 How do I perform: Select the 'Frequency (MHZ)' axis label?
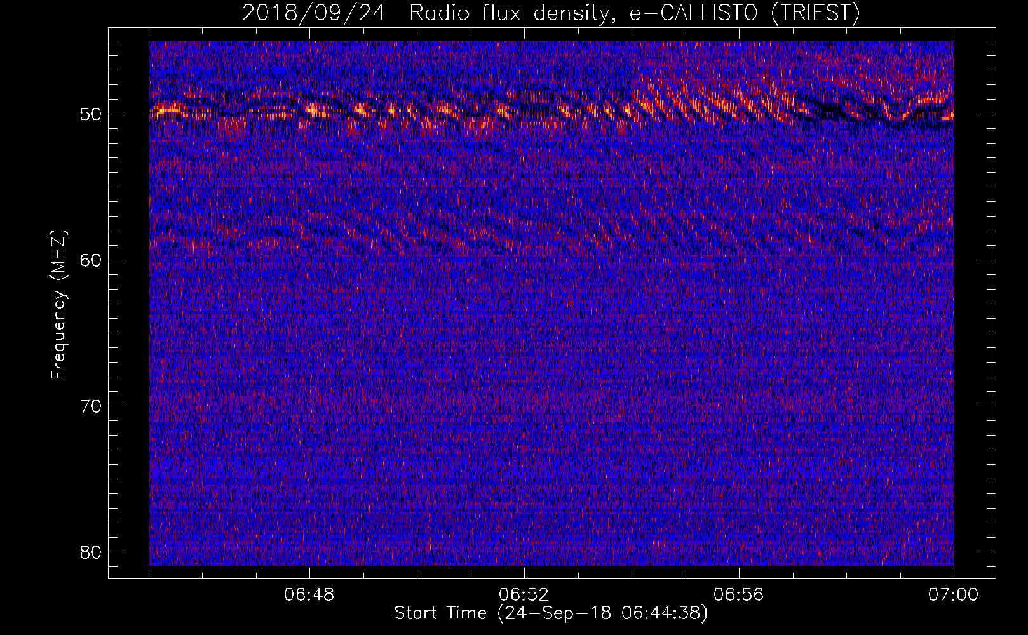coord(58,305)
